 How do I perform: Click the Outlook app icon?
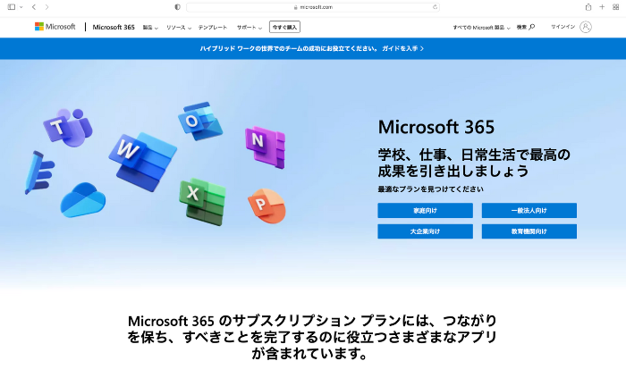(x=200, y=121)
